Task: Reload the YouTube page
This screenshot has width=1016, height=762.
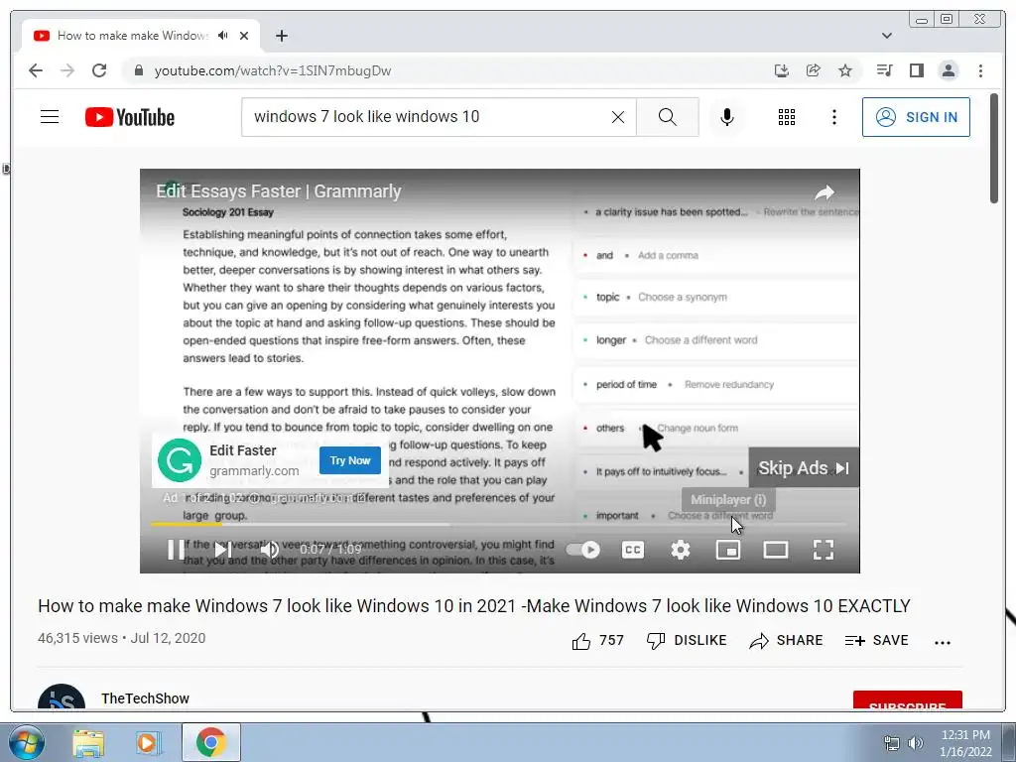Action: [99, 70]
